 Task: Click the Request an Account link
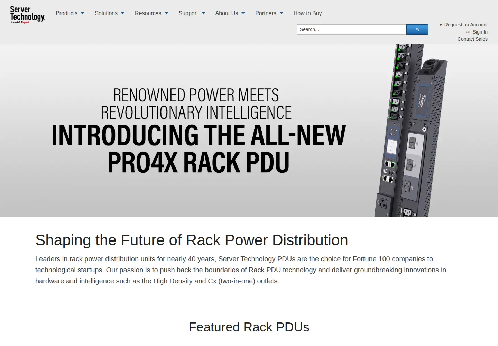pos(466,25)
